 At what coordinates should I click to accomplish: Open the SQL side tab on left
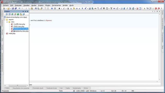click(x=2, y=40)
